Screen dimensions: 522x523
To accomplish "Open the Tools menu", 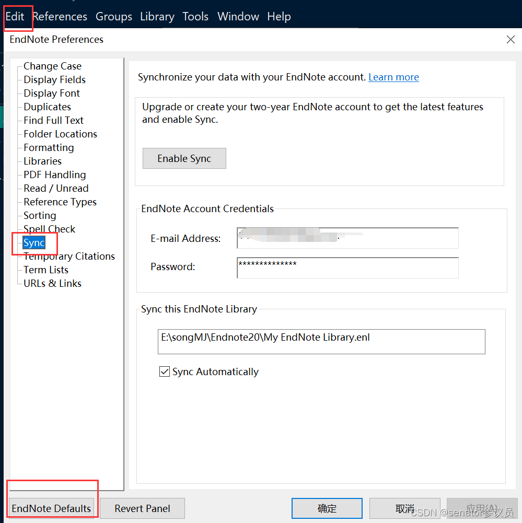I will click(x=195, y=16).
